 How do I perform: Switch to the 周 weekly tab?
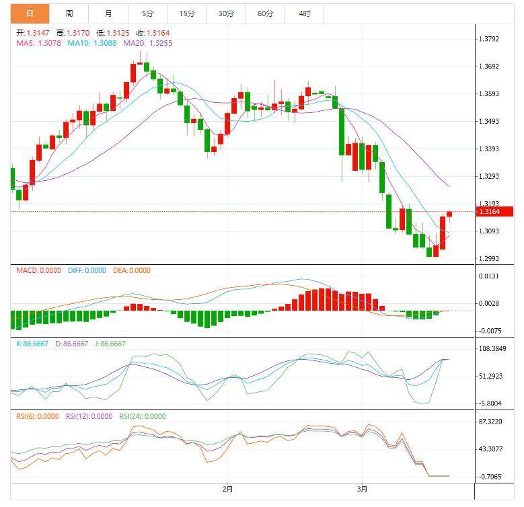[69, 13]
